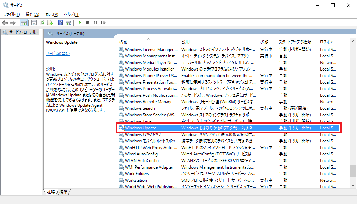Select the Windows Media Player Net... service name
This screenshot has width=357, height=204.
coord(151,63)
